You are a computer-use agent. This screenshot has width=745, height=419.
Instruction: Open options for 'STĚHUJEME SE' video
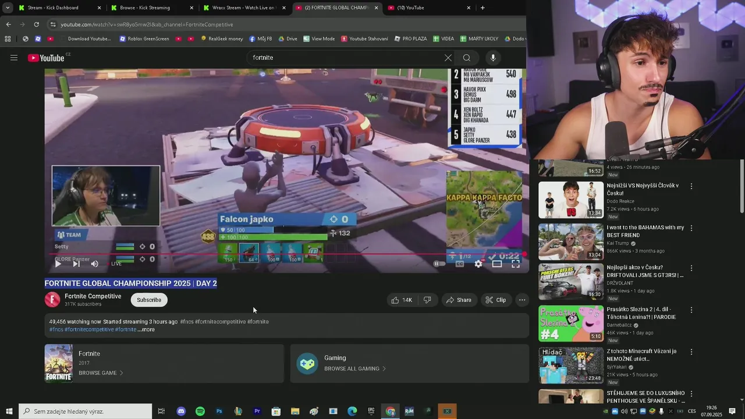click(x=691, y=394)
